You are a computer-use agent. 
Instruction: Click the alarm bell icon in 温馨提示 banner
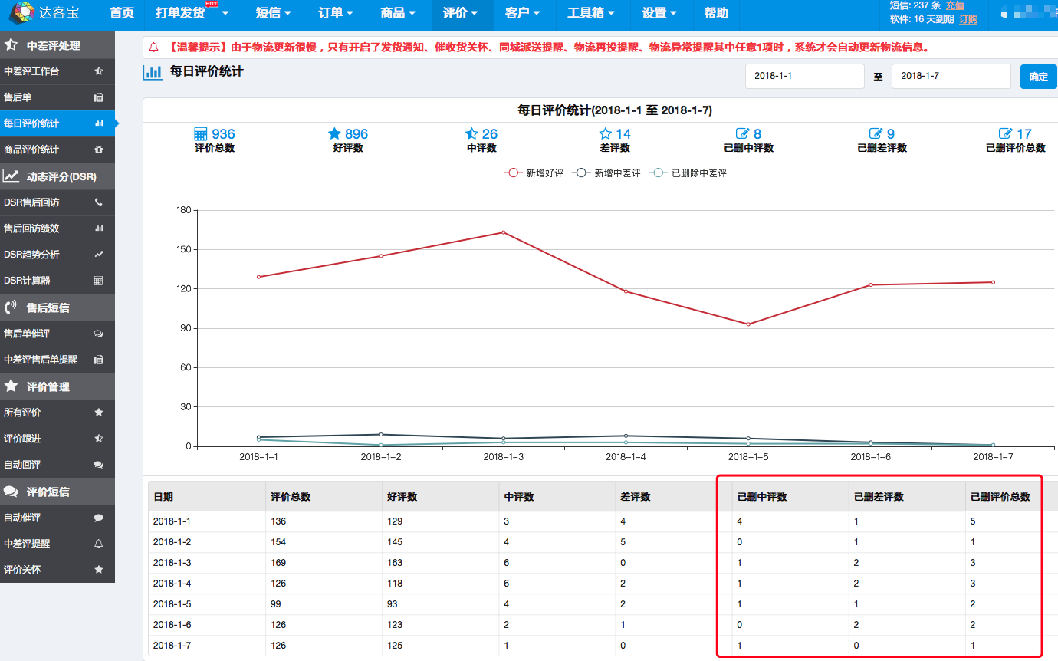[156, 48]
